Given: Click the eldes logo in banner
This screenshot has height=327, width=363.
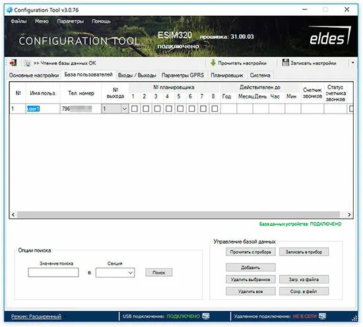Looking at the screenshot, I should pos(331,36).
